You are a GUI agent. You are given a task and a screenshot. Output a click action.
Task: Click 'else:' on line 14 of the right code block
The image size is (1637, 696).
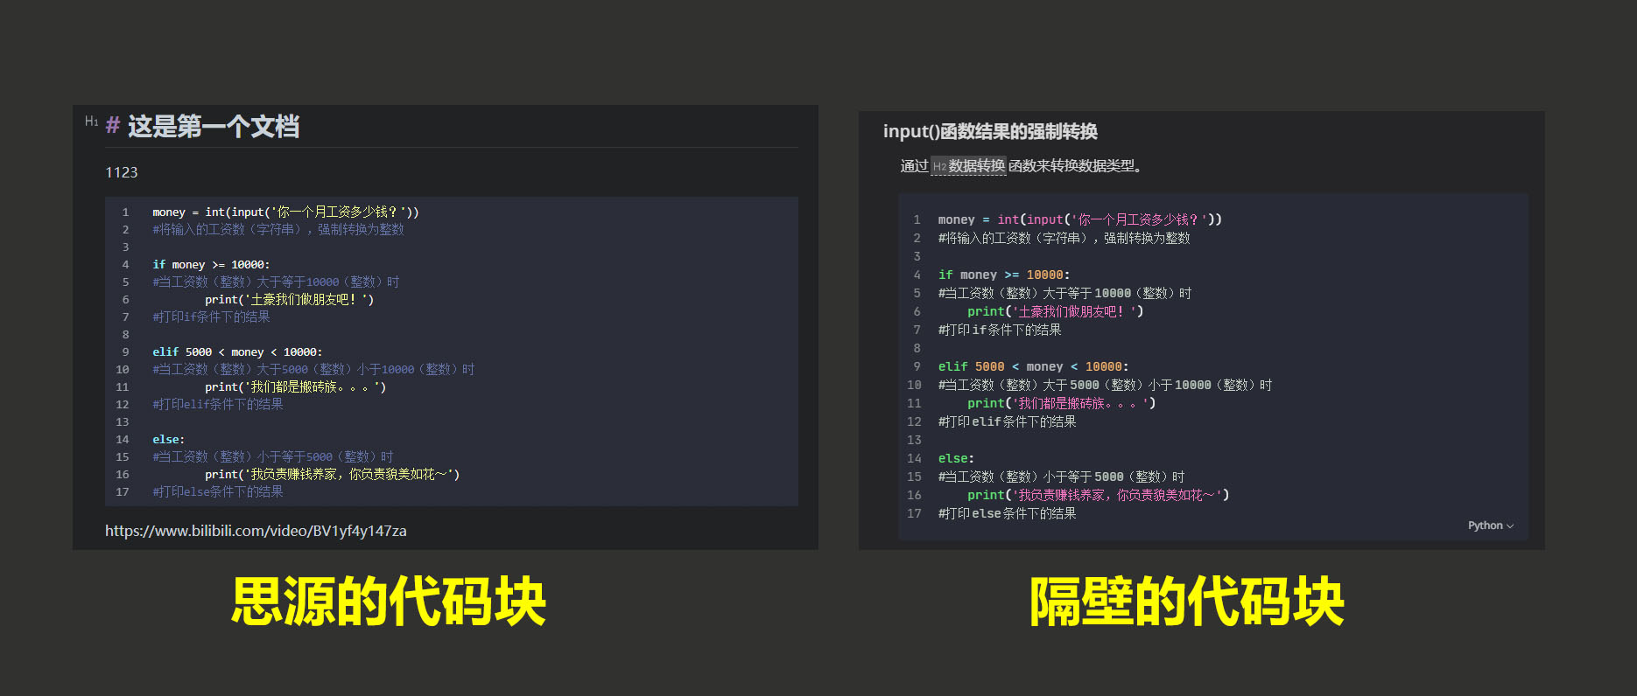(x=956, y=458)
